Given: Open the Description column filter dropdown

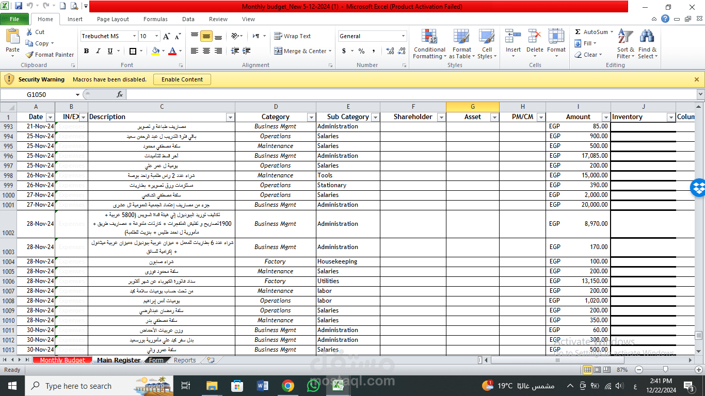Looking at the screenshot, I should click(x=230, y=118).
